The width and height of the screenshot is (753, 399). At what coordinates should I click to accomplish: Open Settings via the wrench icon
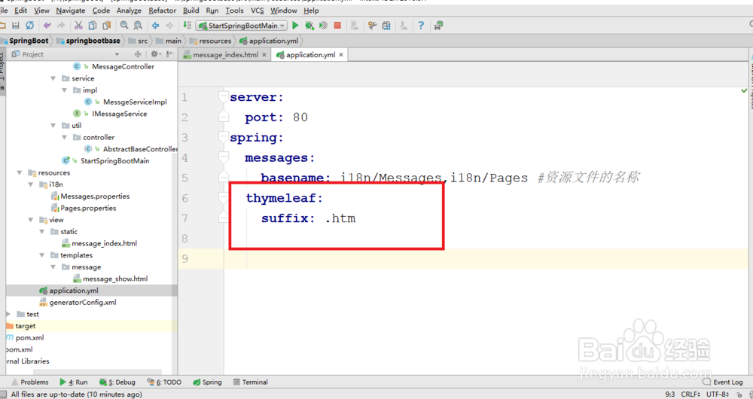point(372,26)
